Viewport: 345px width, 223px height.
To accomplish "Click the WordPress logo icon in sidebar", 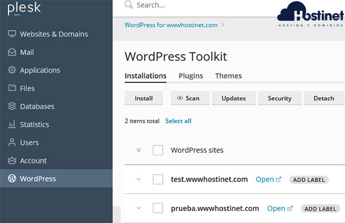I will 12,178.
